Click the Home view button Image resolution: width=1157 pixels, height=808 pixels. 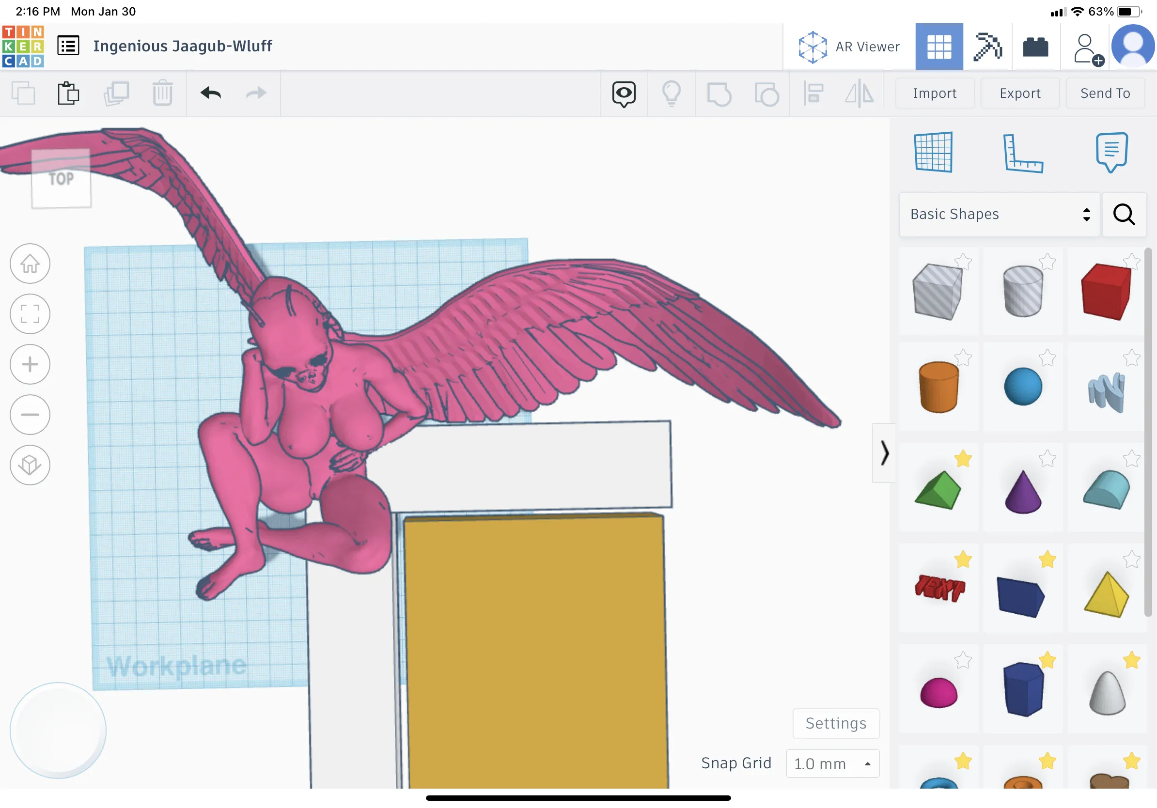click(30, 264)
